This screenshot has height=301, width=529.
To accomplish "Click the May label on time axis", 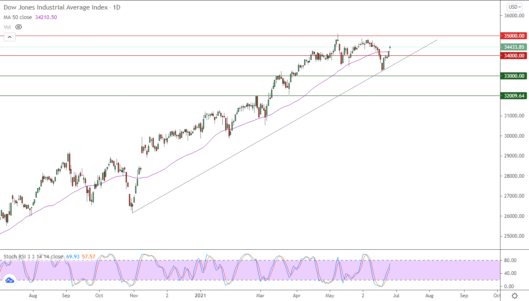I will pos(329,296).
